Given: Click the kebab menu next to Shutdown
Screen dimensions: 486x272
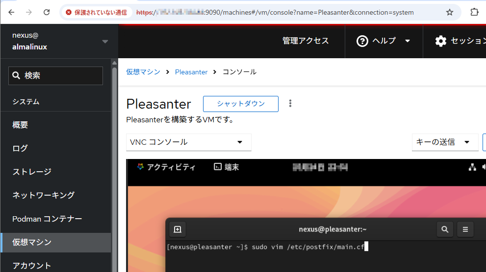Looking at the screenshot, I should click(290, 103).
